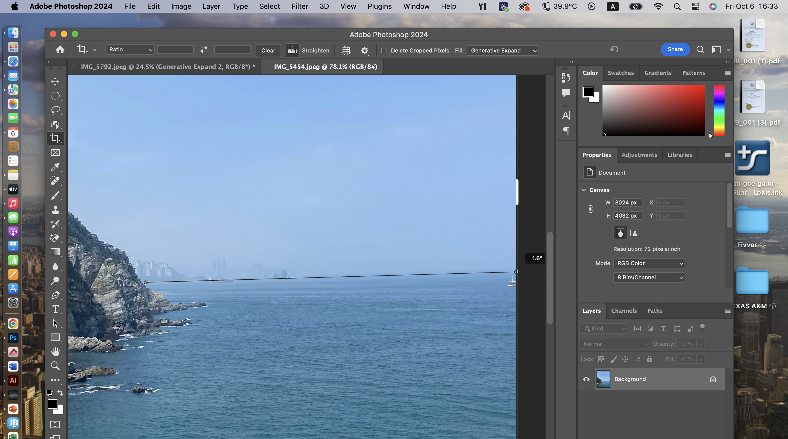788x439 pixels.
Task: Click the rainbow hue slider
Action: (x=719, y=110)
